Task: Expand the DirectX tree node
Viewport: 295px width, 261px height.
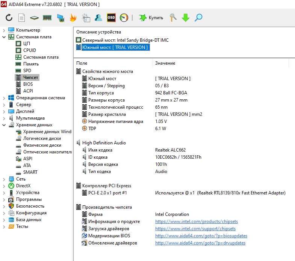Action: click(x=4, y=186)
